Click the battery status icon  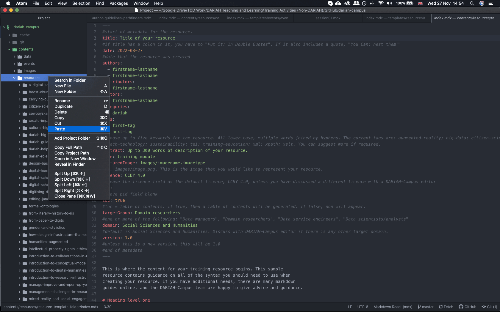(410, 4)
